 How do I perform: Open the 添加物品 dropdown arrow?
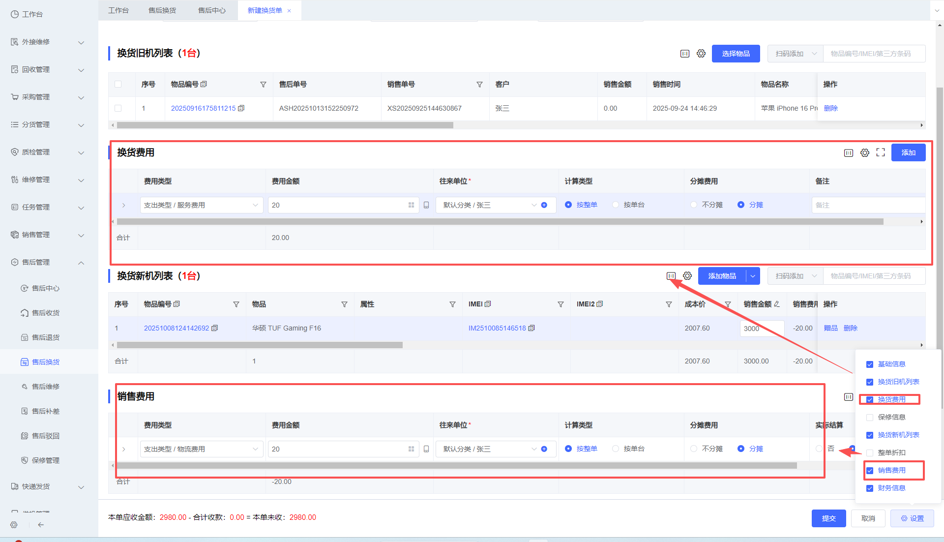coord(753,276)
